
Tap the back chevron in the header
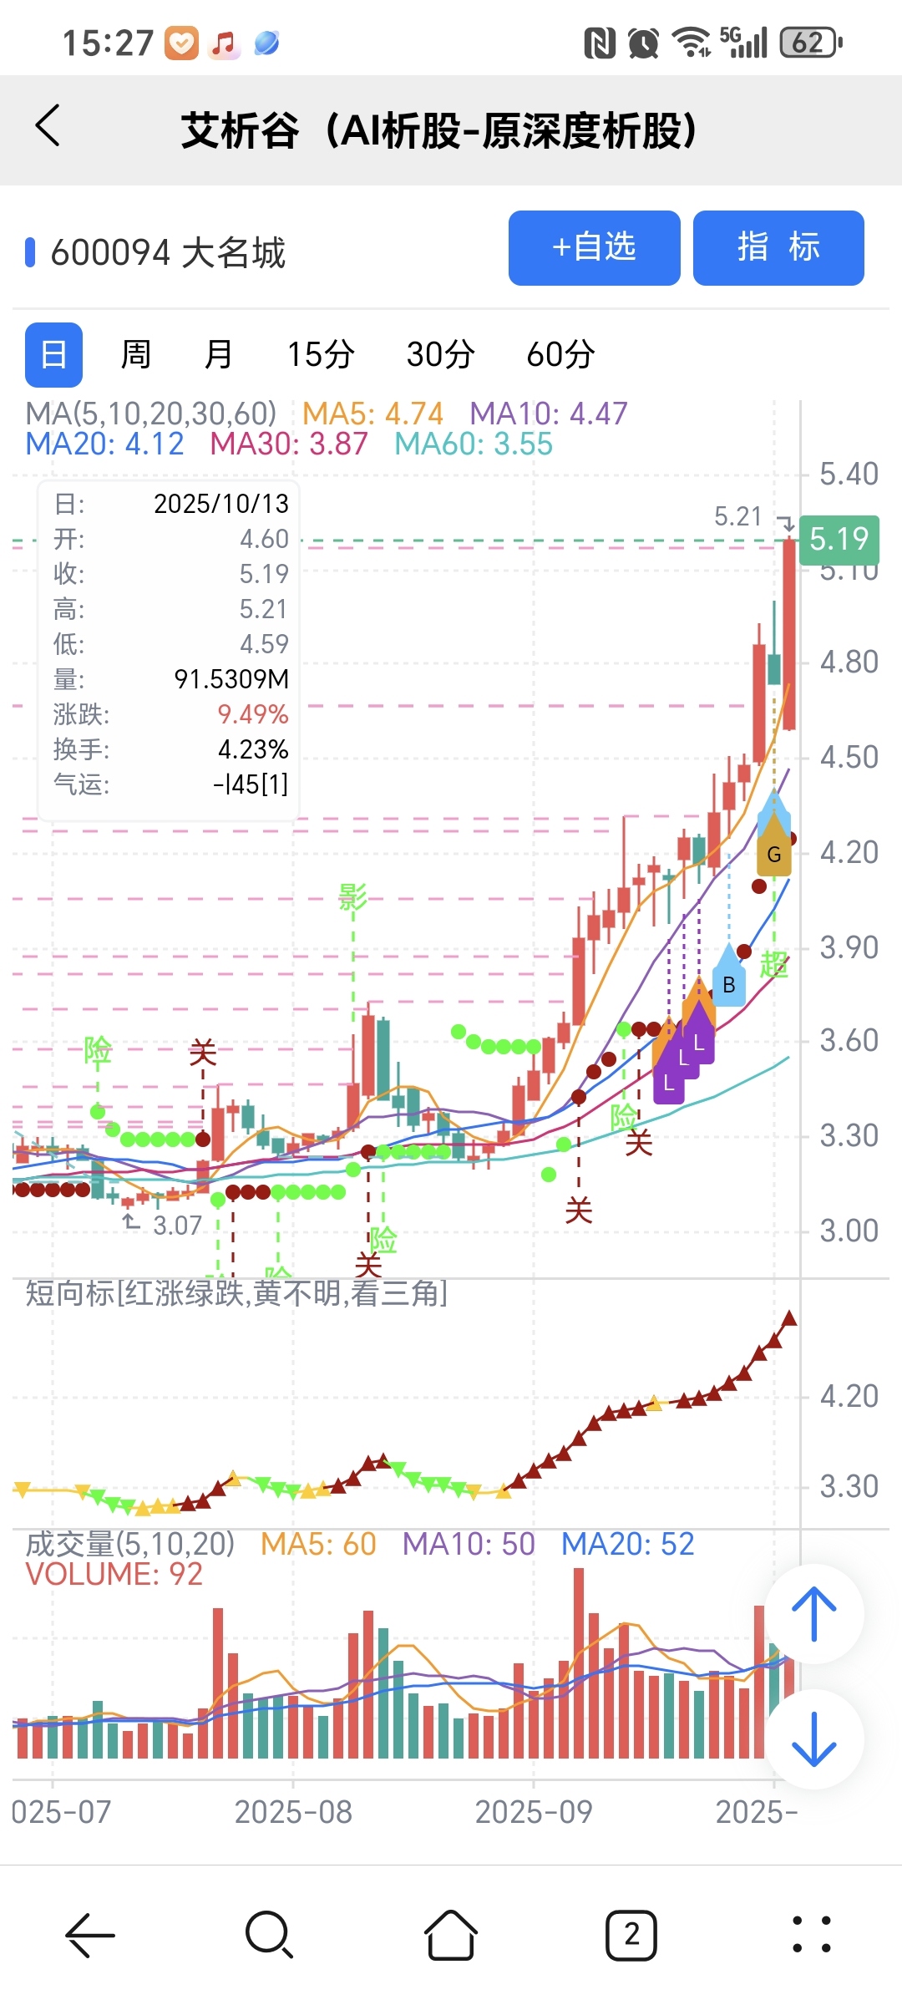[48, 126]
